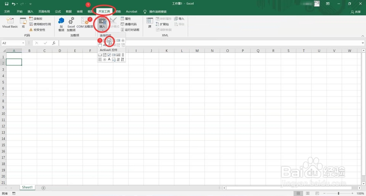Open the 文件 File tab
Viewport: 366px width, 196px height.
(x=7, y=11)
